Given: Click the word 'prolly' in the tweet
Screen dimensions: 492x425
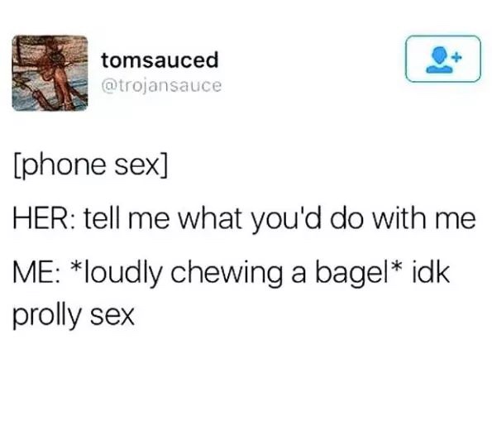Looking at the screenshot, I should point(47,316).
